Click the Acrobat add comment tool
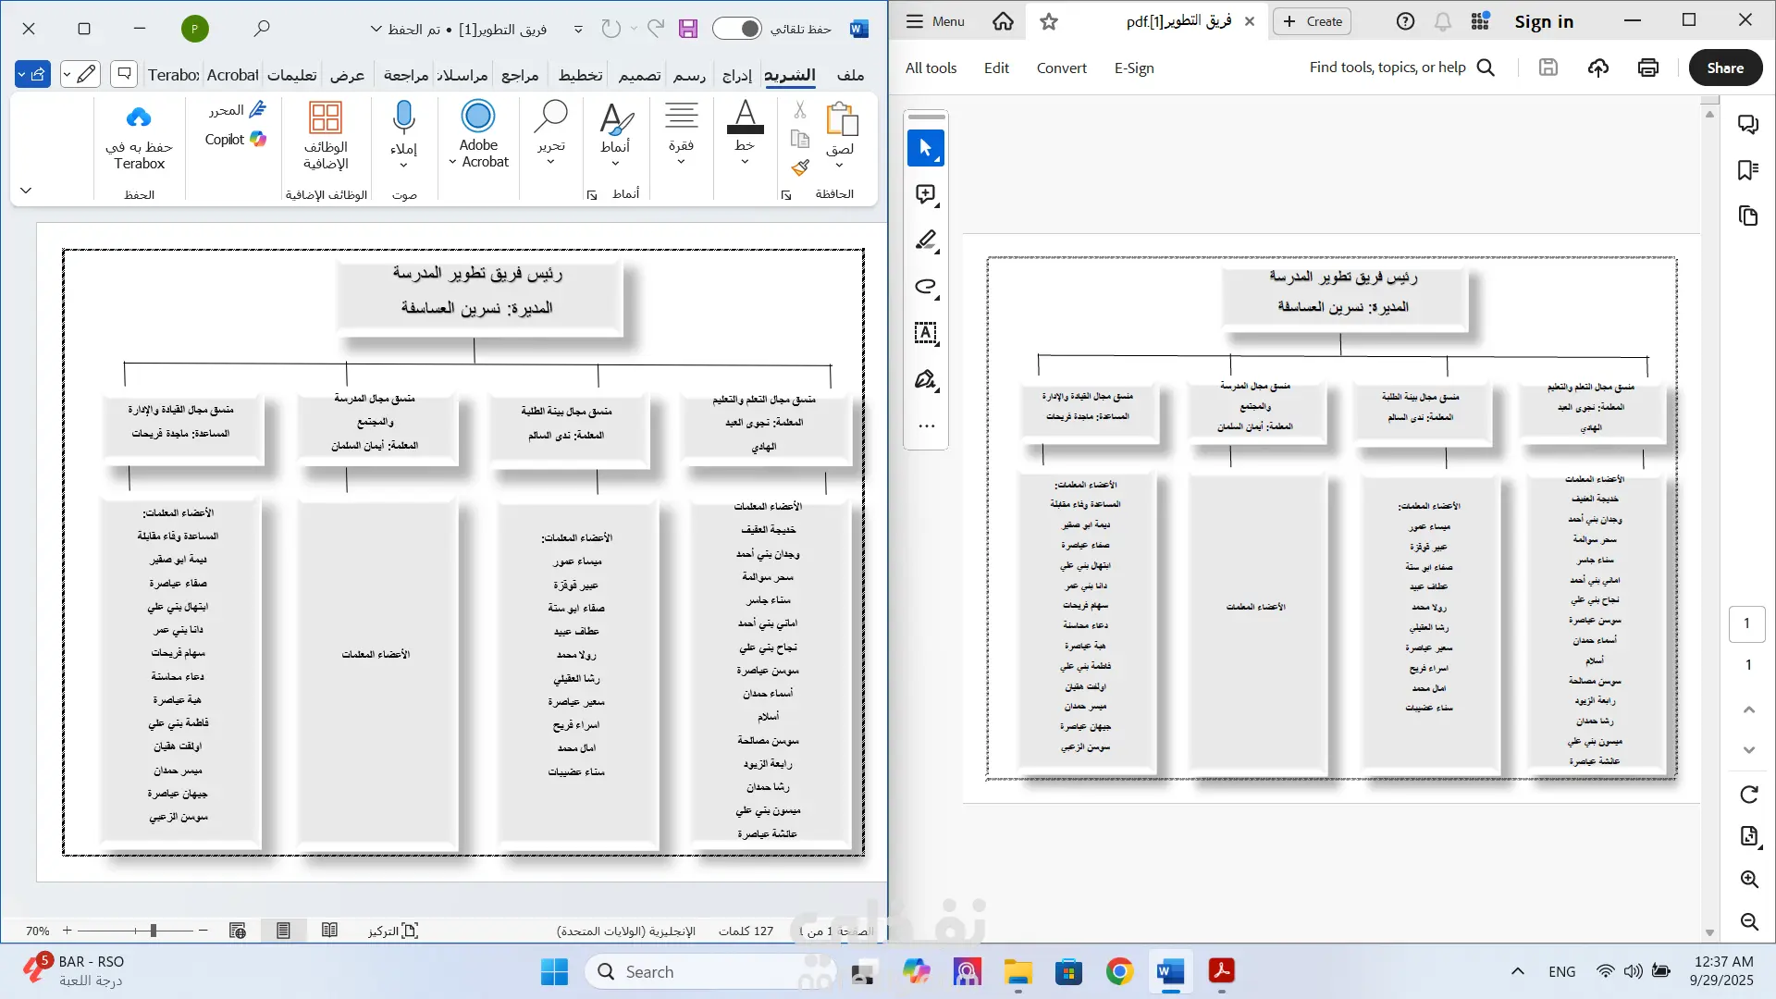The height and width of the screenshot is (999, 1776). pyautogui.click(x=926, y=194)
